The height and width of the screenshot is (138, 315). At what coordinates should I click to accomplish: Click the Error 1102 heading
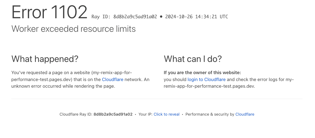click(x=49, y=12)
